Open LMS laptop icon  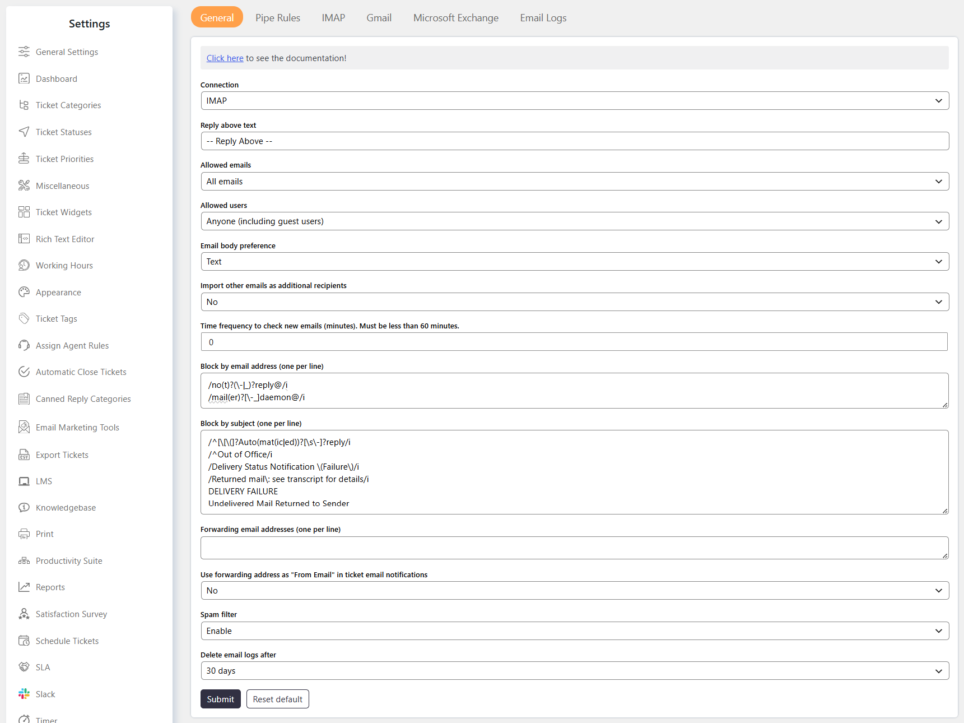(x=24, y=481)
